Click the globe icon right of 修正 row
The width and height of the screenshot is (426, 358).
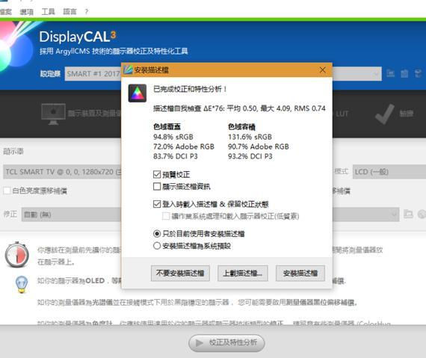pos(422,215)
